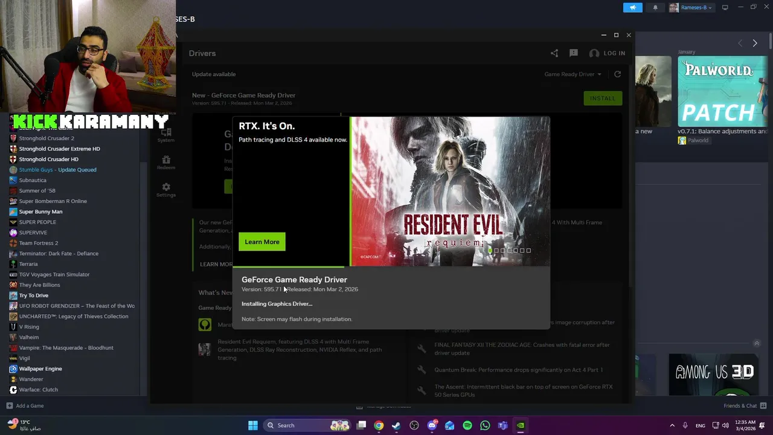Open the Game Ready Driver type dropdown
This screenshot has width=773, height=435.
[573, 74]
